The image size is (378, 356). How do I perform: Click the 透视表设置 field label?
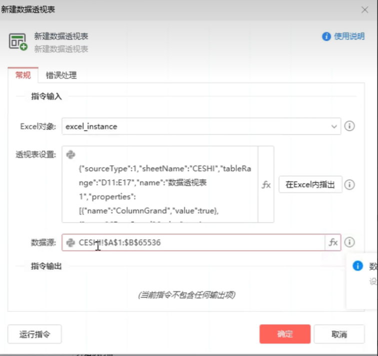[35, 154]
